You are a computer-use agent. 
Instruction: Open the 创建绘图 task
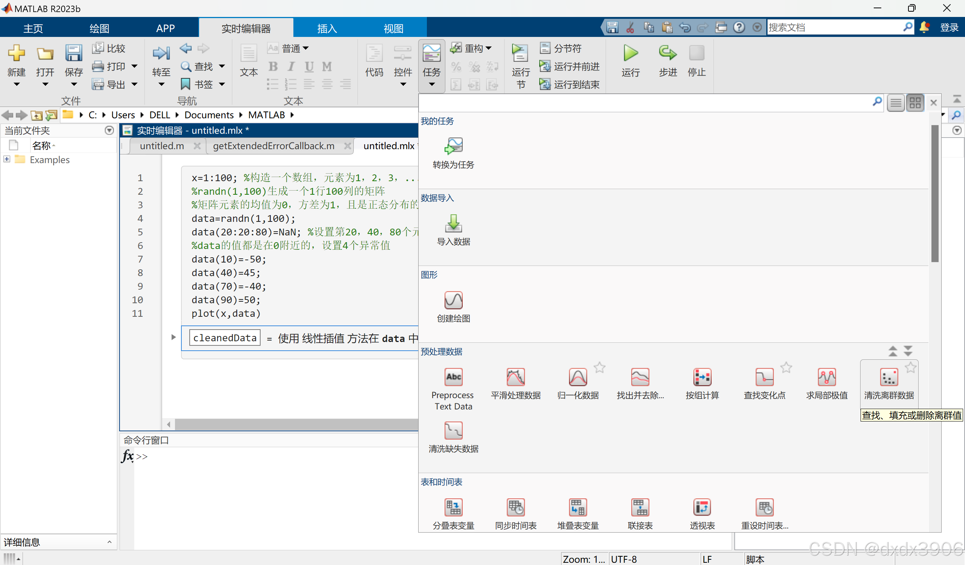[x=453, y=301]
